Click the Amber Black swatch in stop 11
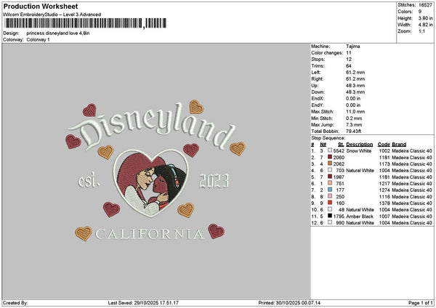The width and height of the screenshot is (436, 308). [x=330, y=216]
